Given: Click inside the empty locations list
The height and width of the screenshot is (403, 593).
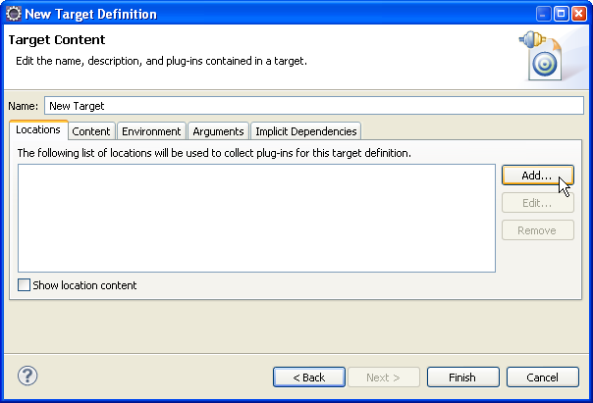Looking at the screenshot, I should (x=256, y=218).
